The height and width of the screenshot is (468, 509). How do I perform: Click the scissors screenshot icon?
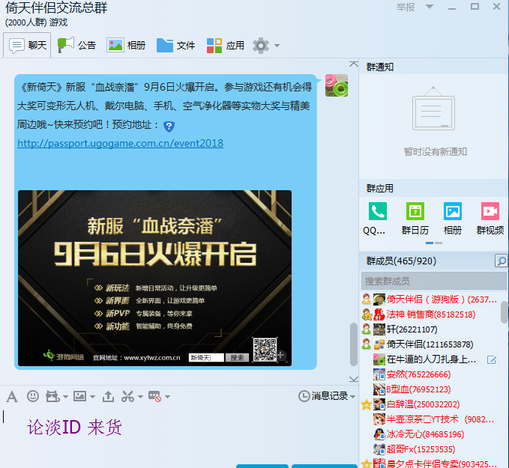coord(127,396)
